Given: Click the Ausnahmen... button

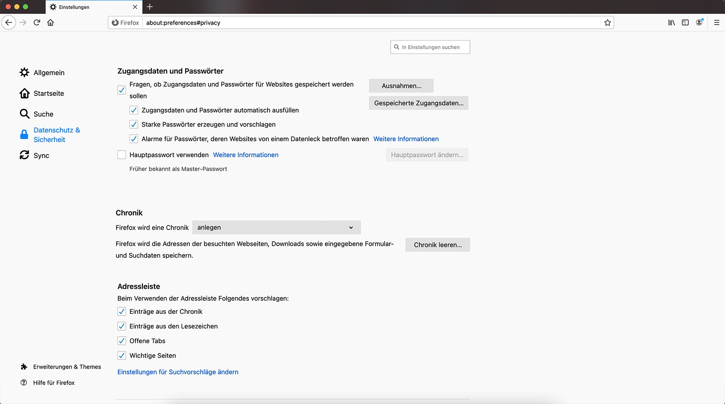Looking at the screenshot, I should click(401, 86).
